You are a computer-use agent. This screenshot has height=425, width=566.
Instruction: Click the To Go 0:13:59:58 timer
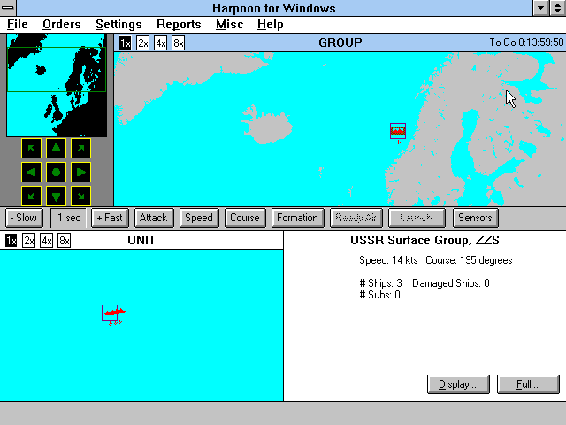click(x=526, y=42)
